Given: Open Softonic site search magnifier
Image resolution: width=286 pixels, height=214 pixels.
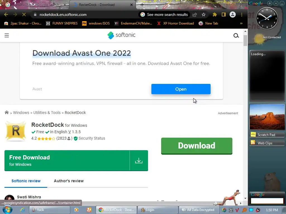Looking at the screenshot, I should click(236, 35).
